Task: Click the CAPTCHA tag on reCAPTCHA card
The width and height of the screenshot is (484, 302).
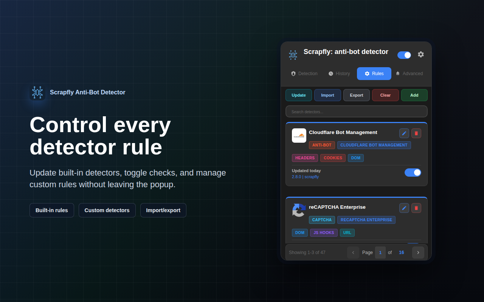Action: pyautogui.click(x=322, y=220)
